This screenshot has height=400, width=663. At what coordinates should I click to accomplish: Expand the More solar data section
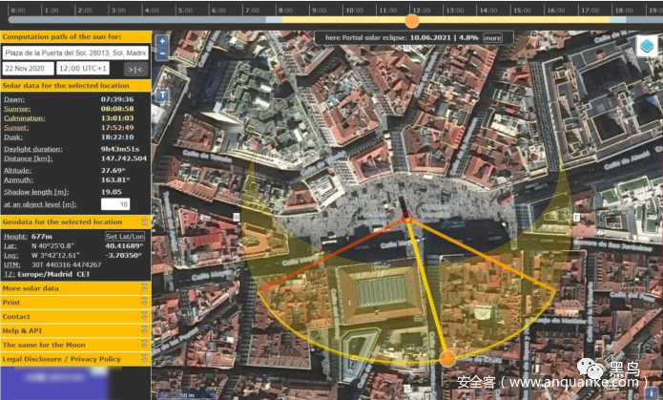(75, 288)
